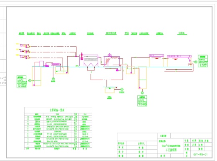The image size is (217, 161).
Task: Select row number 5 in the equipment table
Action: pyautogui.click(x=28, y=136)
